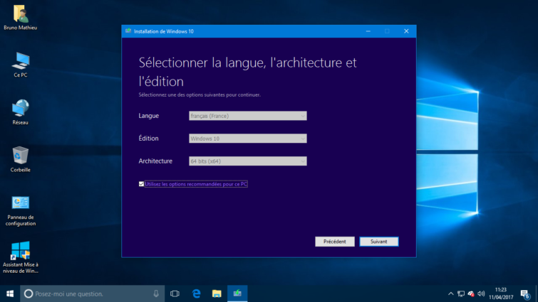
Task: Open the Architecture dropdown
Action: coord(248,161)
